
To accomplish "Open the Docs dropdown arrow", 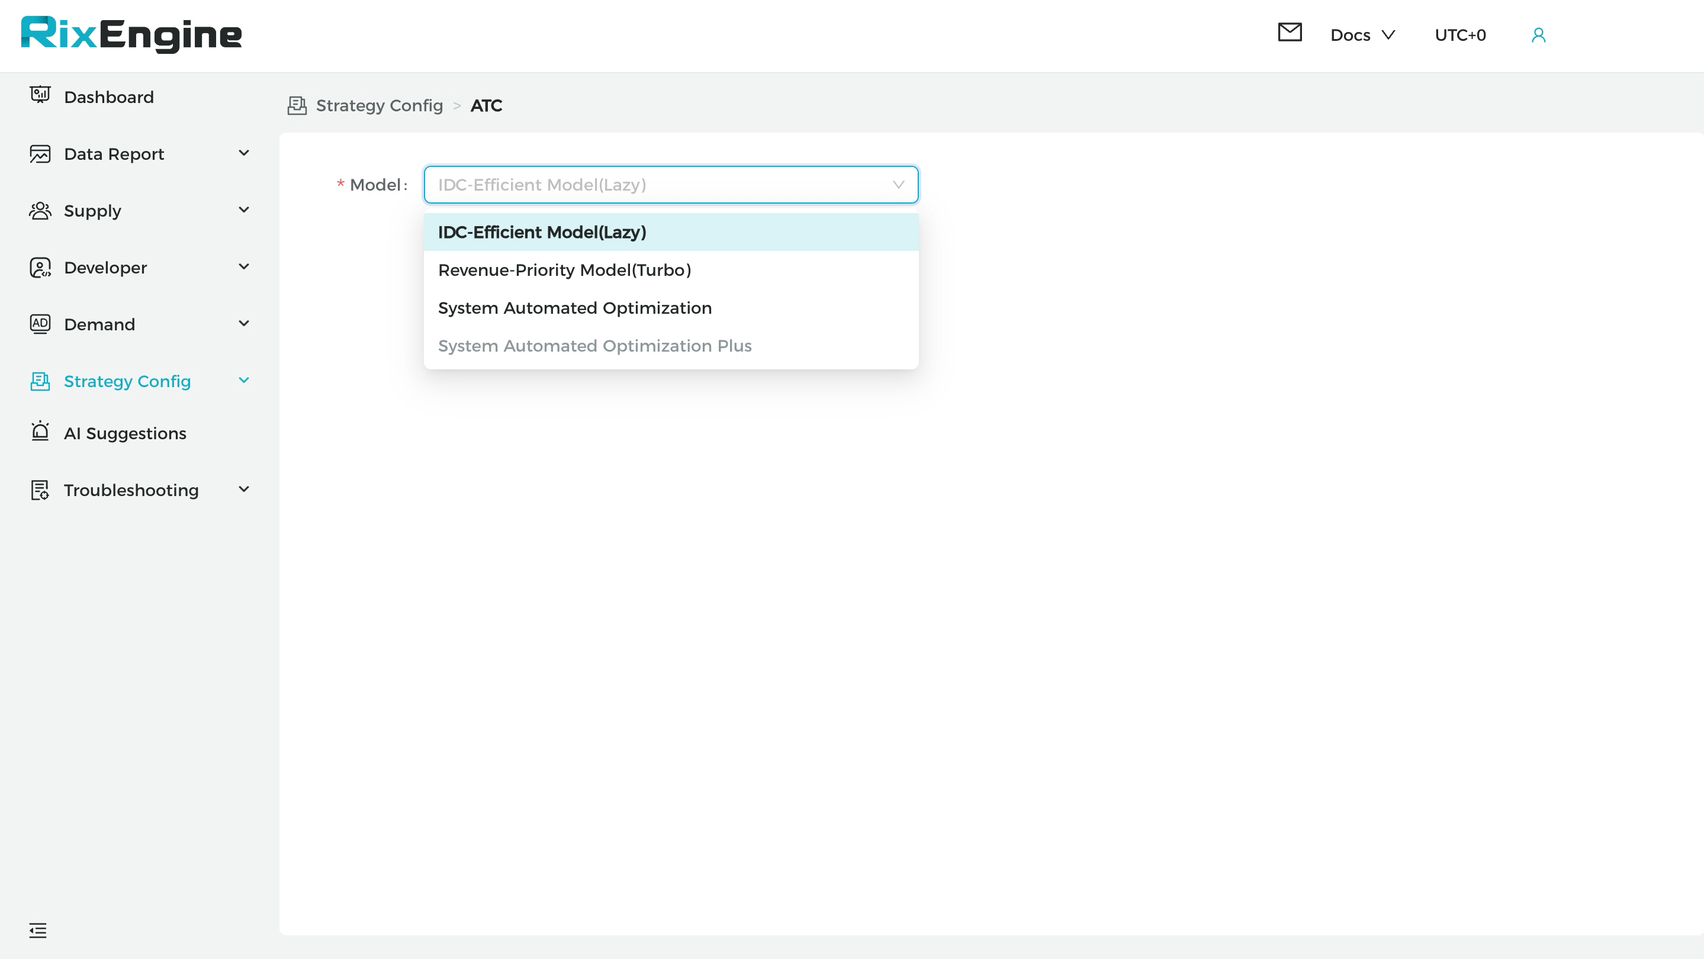I will pyautogui.click(x=1388, y=35).
